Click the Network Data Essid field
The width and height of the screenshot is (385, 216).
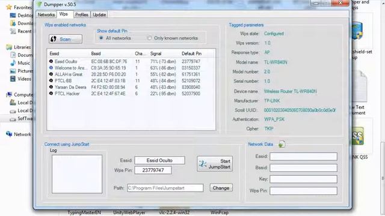(x=303, y=157)
